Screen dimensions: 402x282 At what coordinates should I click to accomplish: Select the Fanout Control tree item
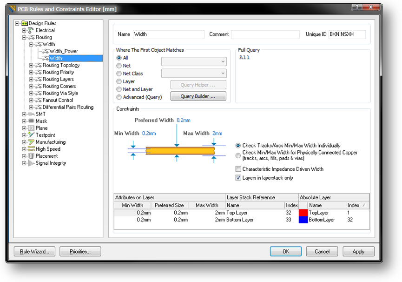coord(58,100)
